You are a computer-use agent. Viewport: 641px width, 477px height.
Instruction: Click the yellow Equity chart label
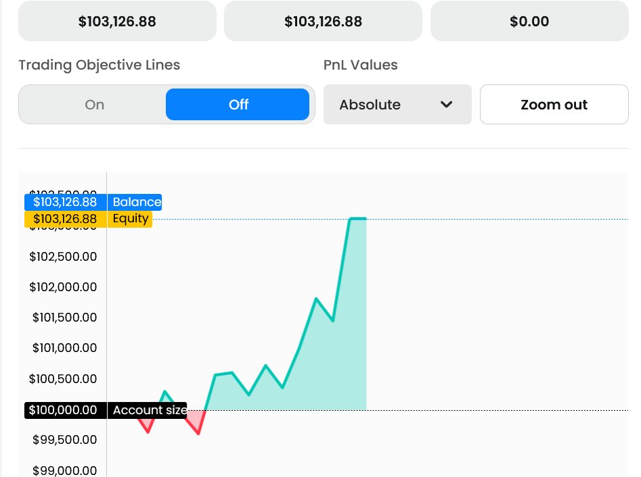130,219
